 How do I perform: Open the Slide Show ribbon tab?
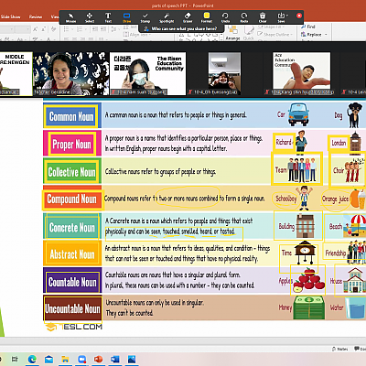(10, 16)
